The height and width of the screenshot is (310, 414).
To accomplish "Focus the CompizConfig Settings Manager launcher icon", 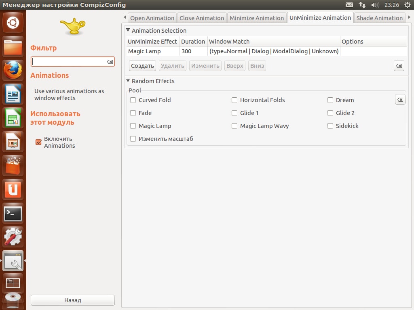I will coord(13,261).
